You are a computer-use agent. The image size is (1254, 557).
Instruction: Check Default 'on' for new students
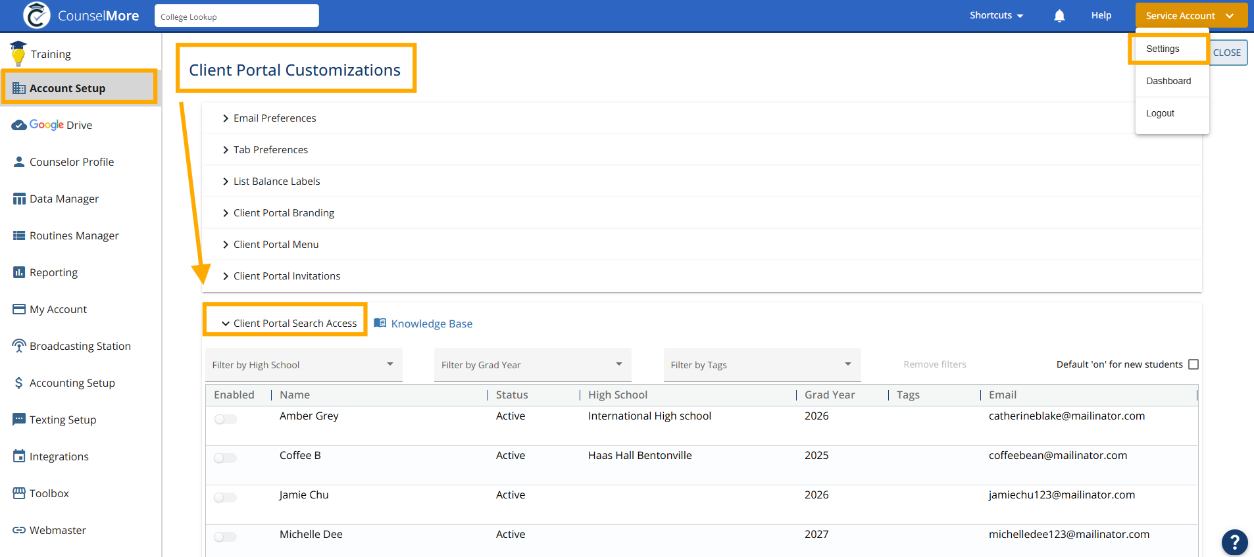click(1193, 364)
